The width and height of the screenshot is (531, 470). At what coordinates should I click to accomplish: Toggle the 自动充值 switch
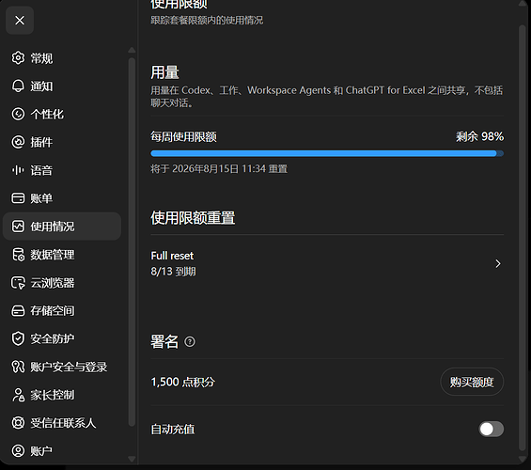pos(491,429)
